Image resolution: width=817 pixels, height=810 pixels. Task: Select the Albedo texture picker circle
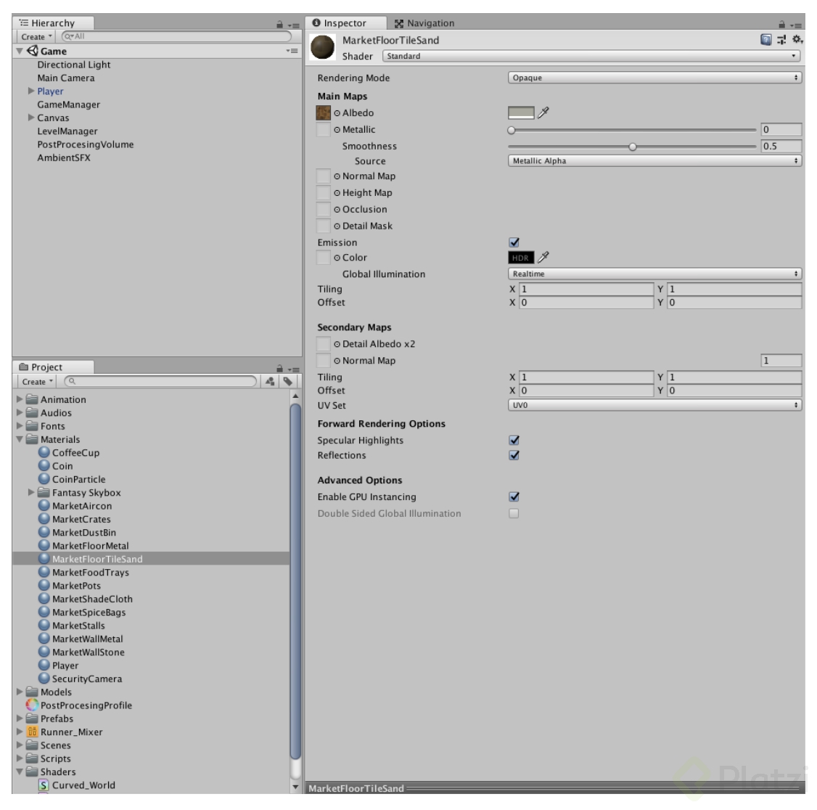337,113
